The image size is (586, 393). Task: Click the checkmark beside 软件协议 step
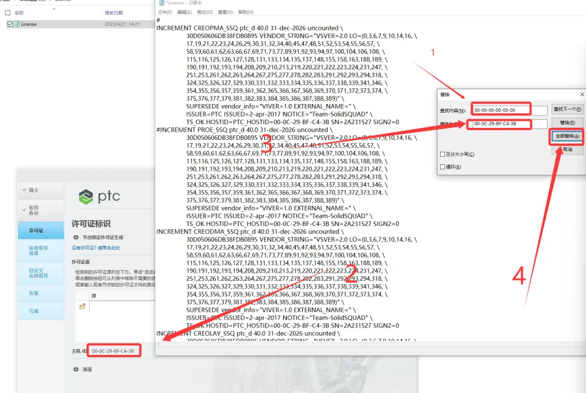click(24, 210)
